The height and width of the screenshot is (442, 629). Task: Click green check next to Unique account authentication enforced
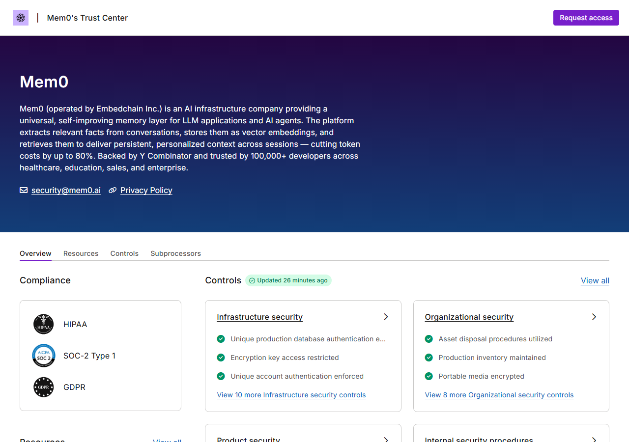pyautogui.click(x=221, y=376)
